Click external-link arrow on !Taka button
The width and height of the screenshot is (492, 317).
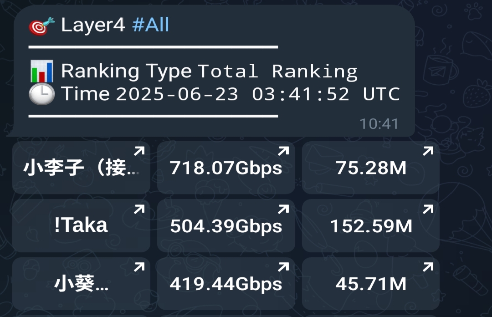tap(139, 209)
